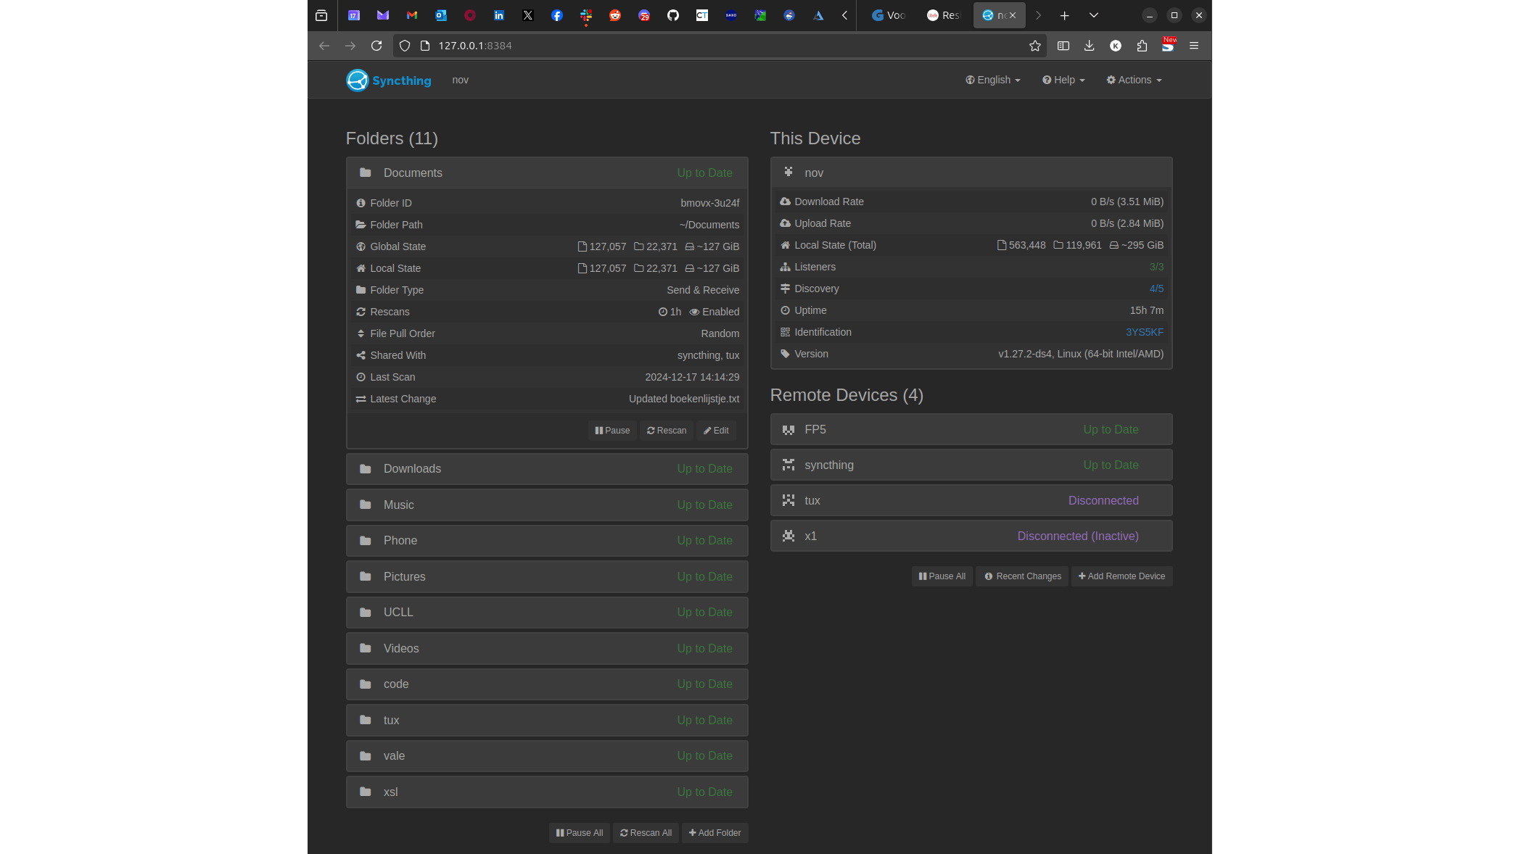Open the extensions puzzle icon

click(x=1142, y=46)
